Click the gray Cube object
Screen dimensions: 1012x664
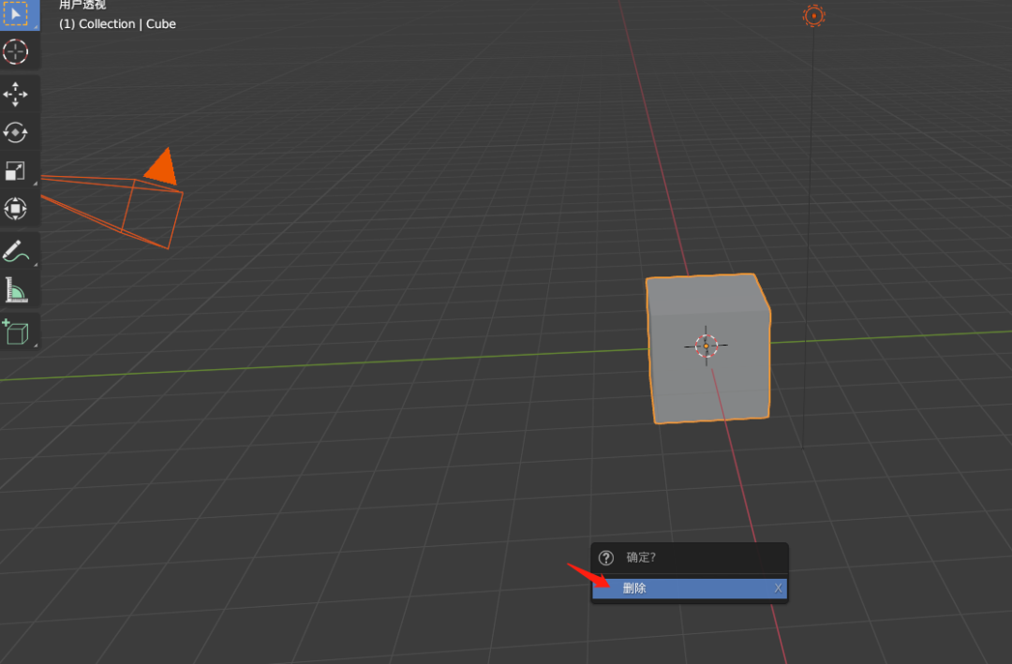(708, 348)
